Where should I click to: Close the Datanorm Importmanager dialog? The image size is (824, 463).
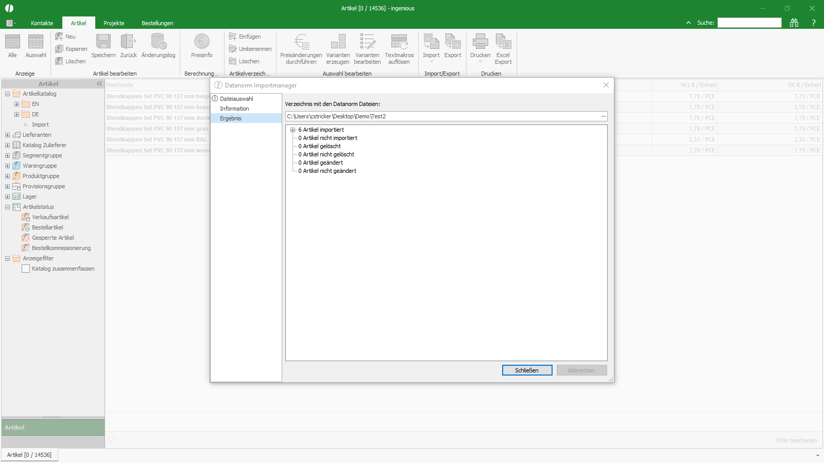pyautogui.click(x=606, y=85)
